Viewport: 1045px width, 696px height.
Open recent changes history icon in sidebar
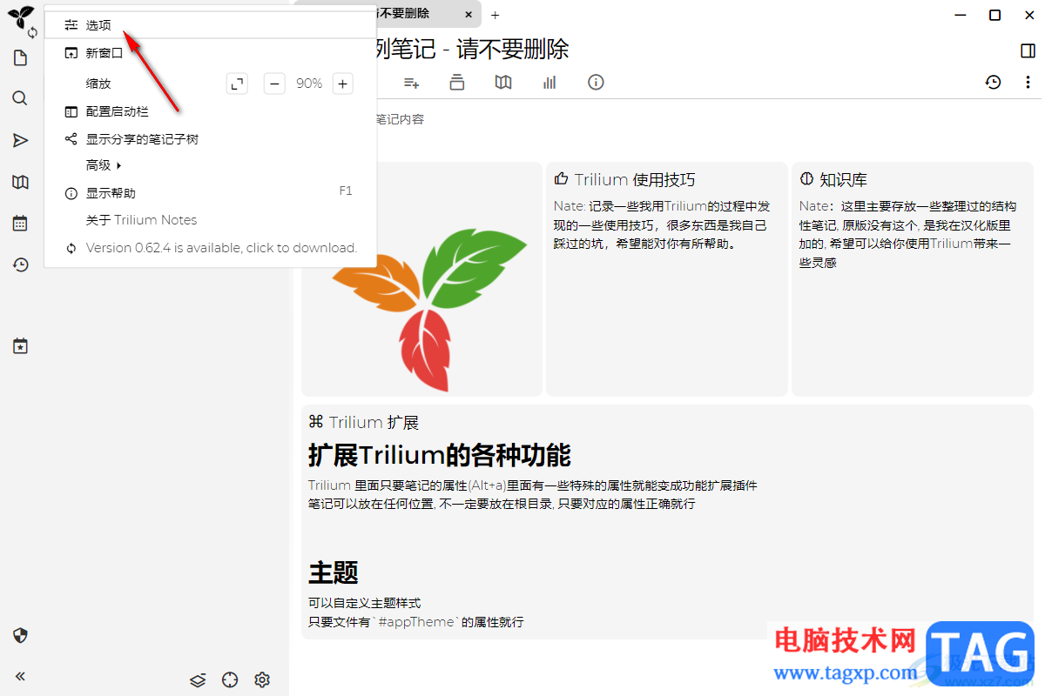click(20, 264)
